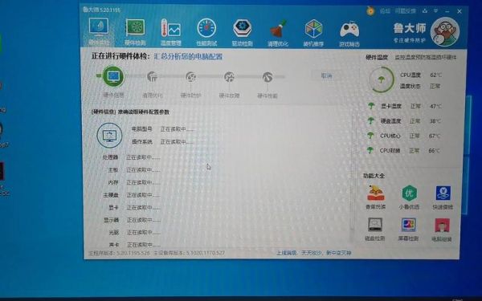Click the 主硬盘 row

[x=132, y=195]
